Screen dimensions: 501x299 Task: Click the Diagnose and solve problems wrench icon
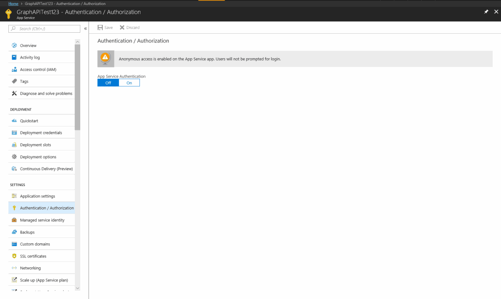[14, 93]
